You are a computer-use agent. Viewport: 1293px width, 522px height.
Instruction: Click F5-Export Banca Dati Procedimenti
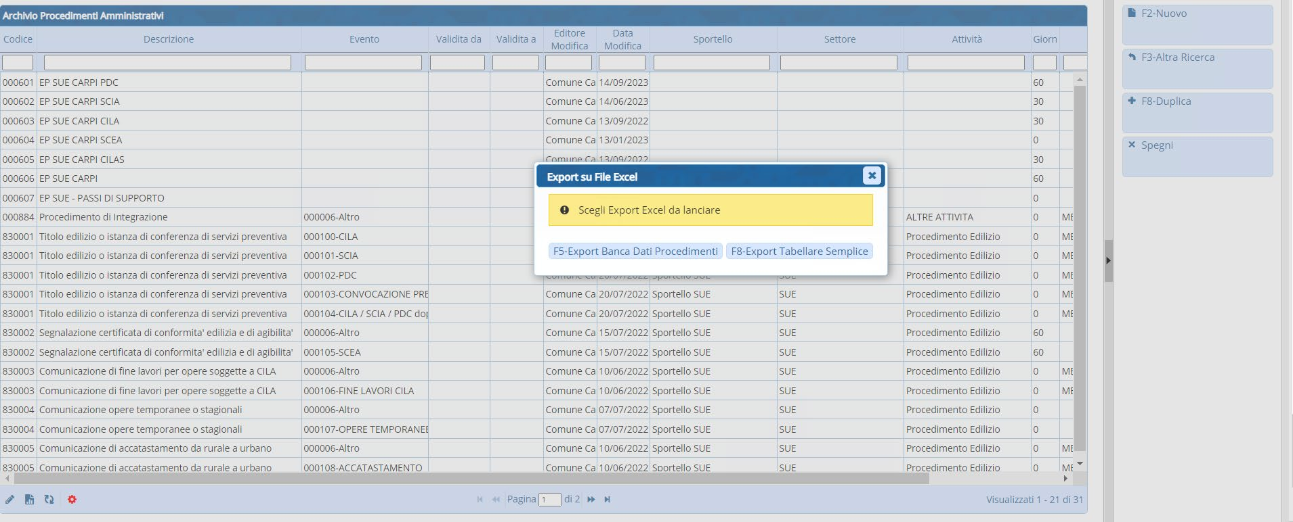tap(635, 252)
